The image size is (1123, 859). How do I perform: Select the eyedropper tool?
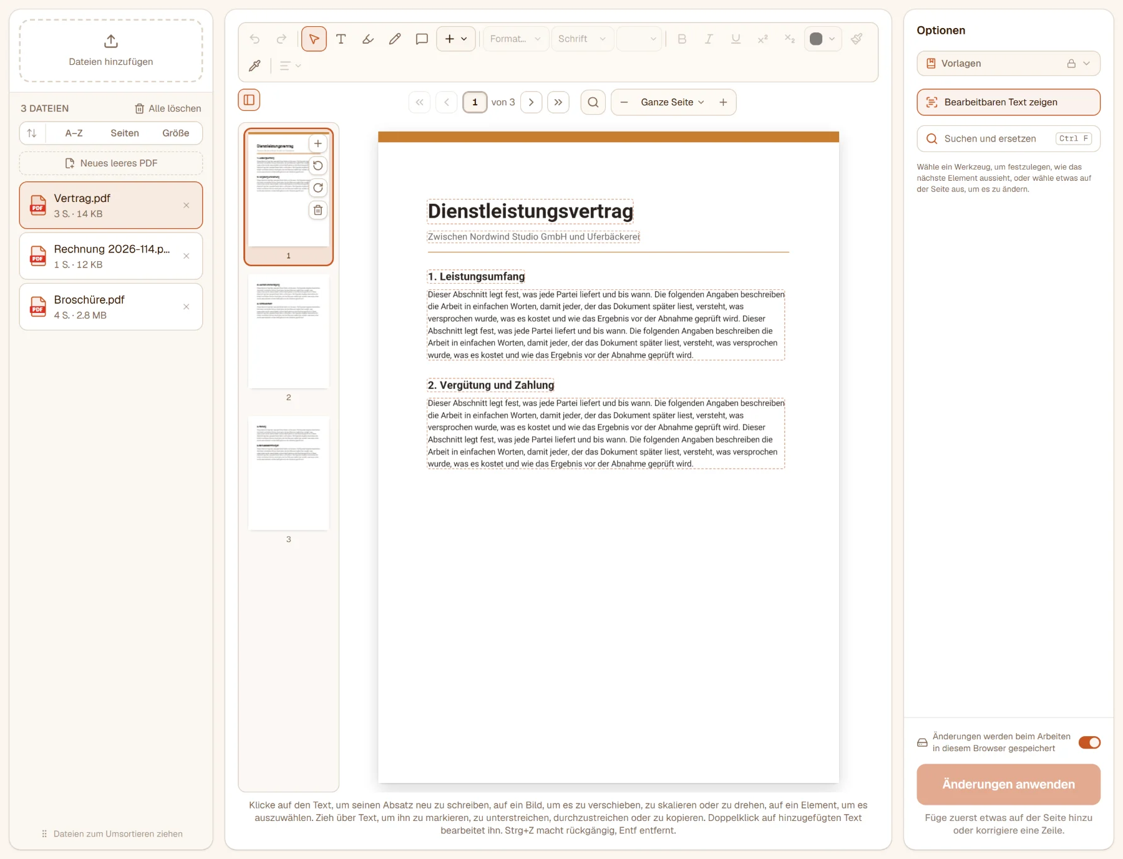(x=255, y=65)
